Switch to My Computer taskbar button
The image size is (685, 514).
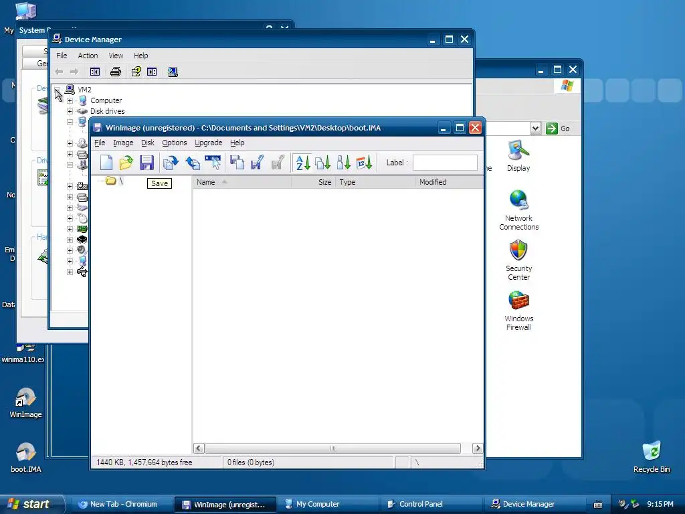click(329, 505)
